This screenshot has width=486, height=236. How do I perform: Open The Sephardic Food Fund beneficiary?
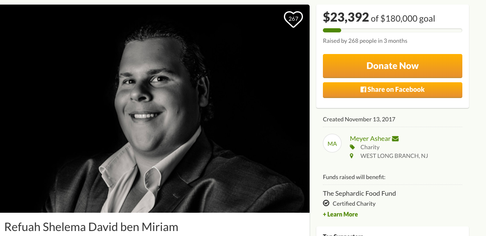pyautogui.click(x=359, y=193)
